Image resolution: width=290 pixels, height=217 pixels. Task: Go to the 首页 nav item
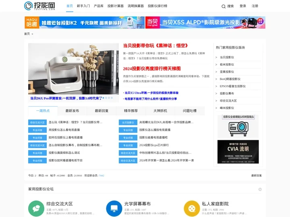[x=70, y=6]
